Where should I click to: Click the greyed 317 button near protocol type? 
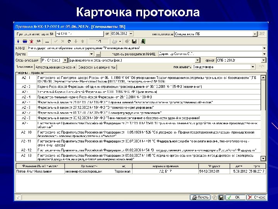point(262,34)
